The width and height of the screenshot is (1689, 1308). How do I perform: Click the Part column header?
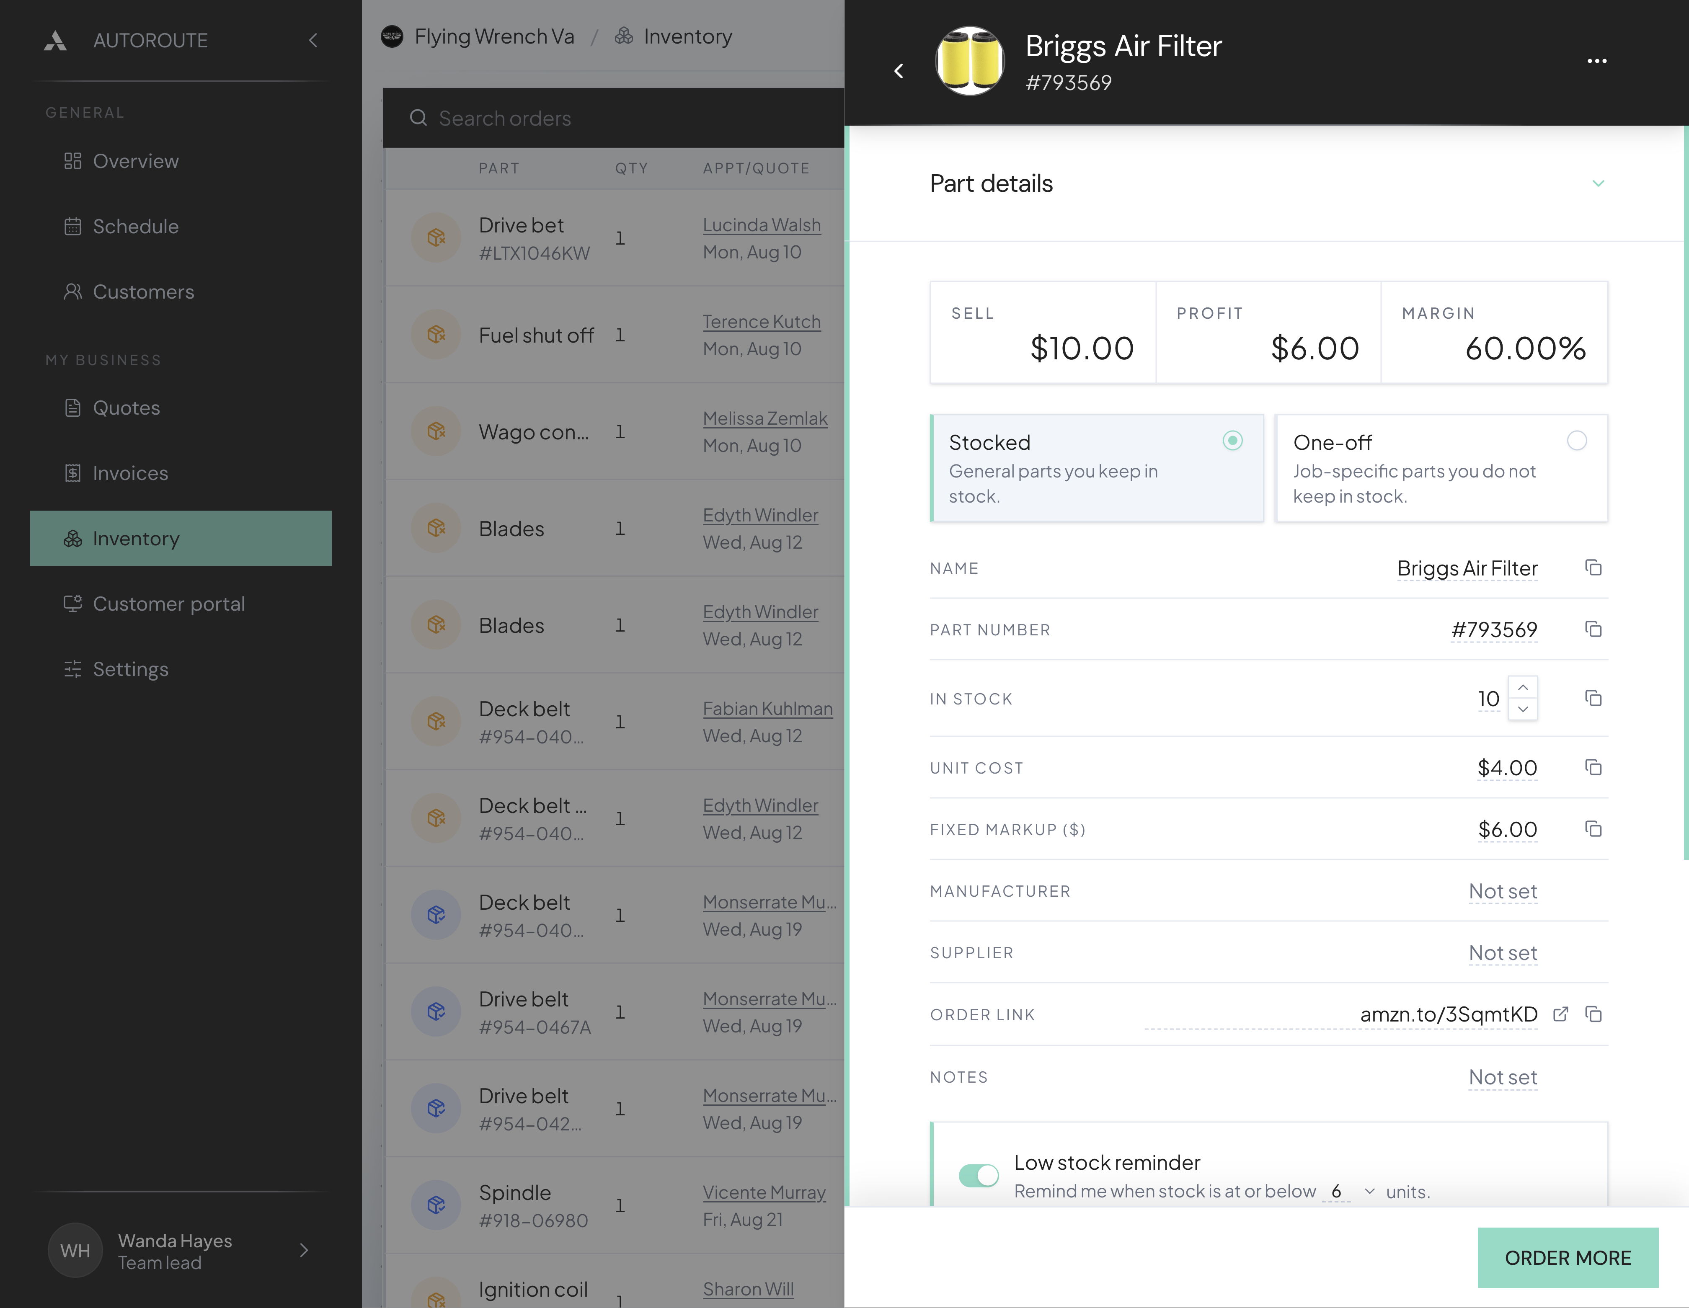click(x=499, y=168)
